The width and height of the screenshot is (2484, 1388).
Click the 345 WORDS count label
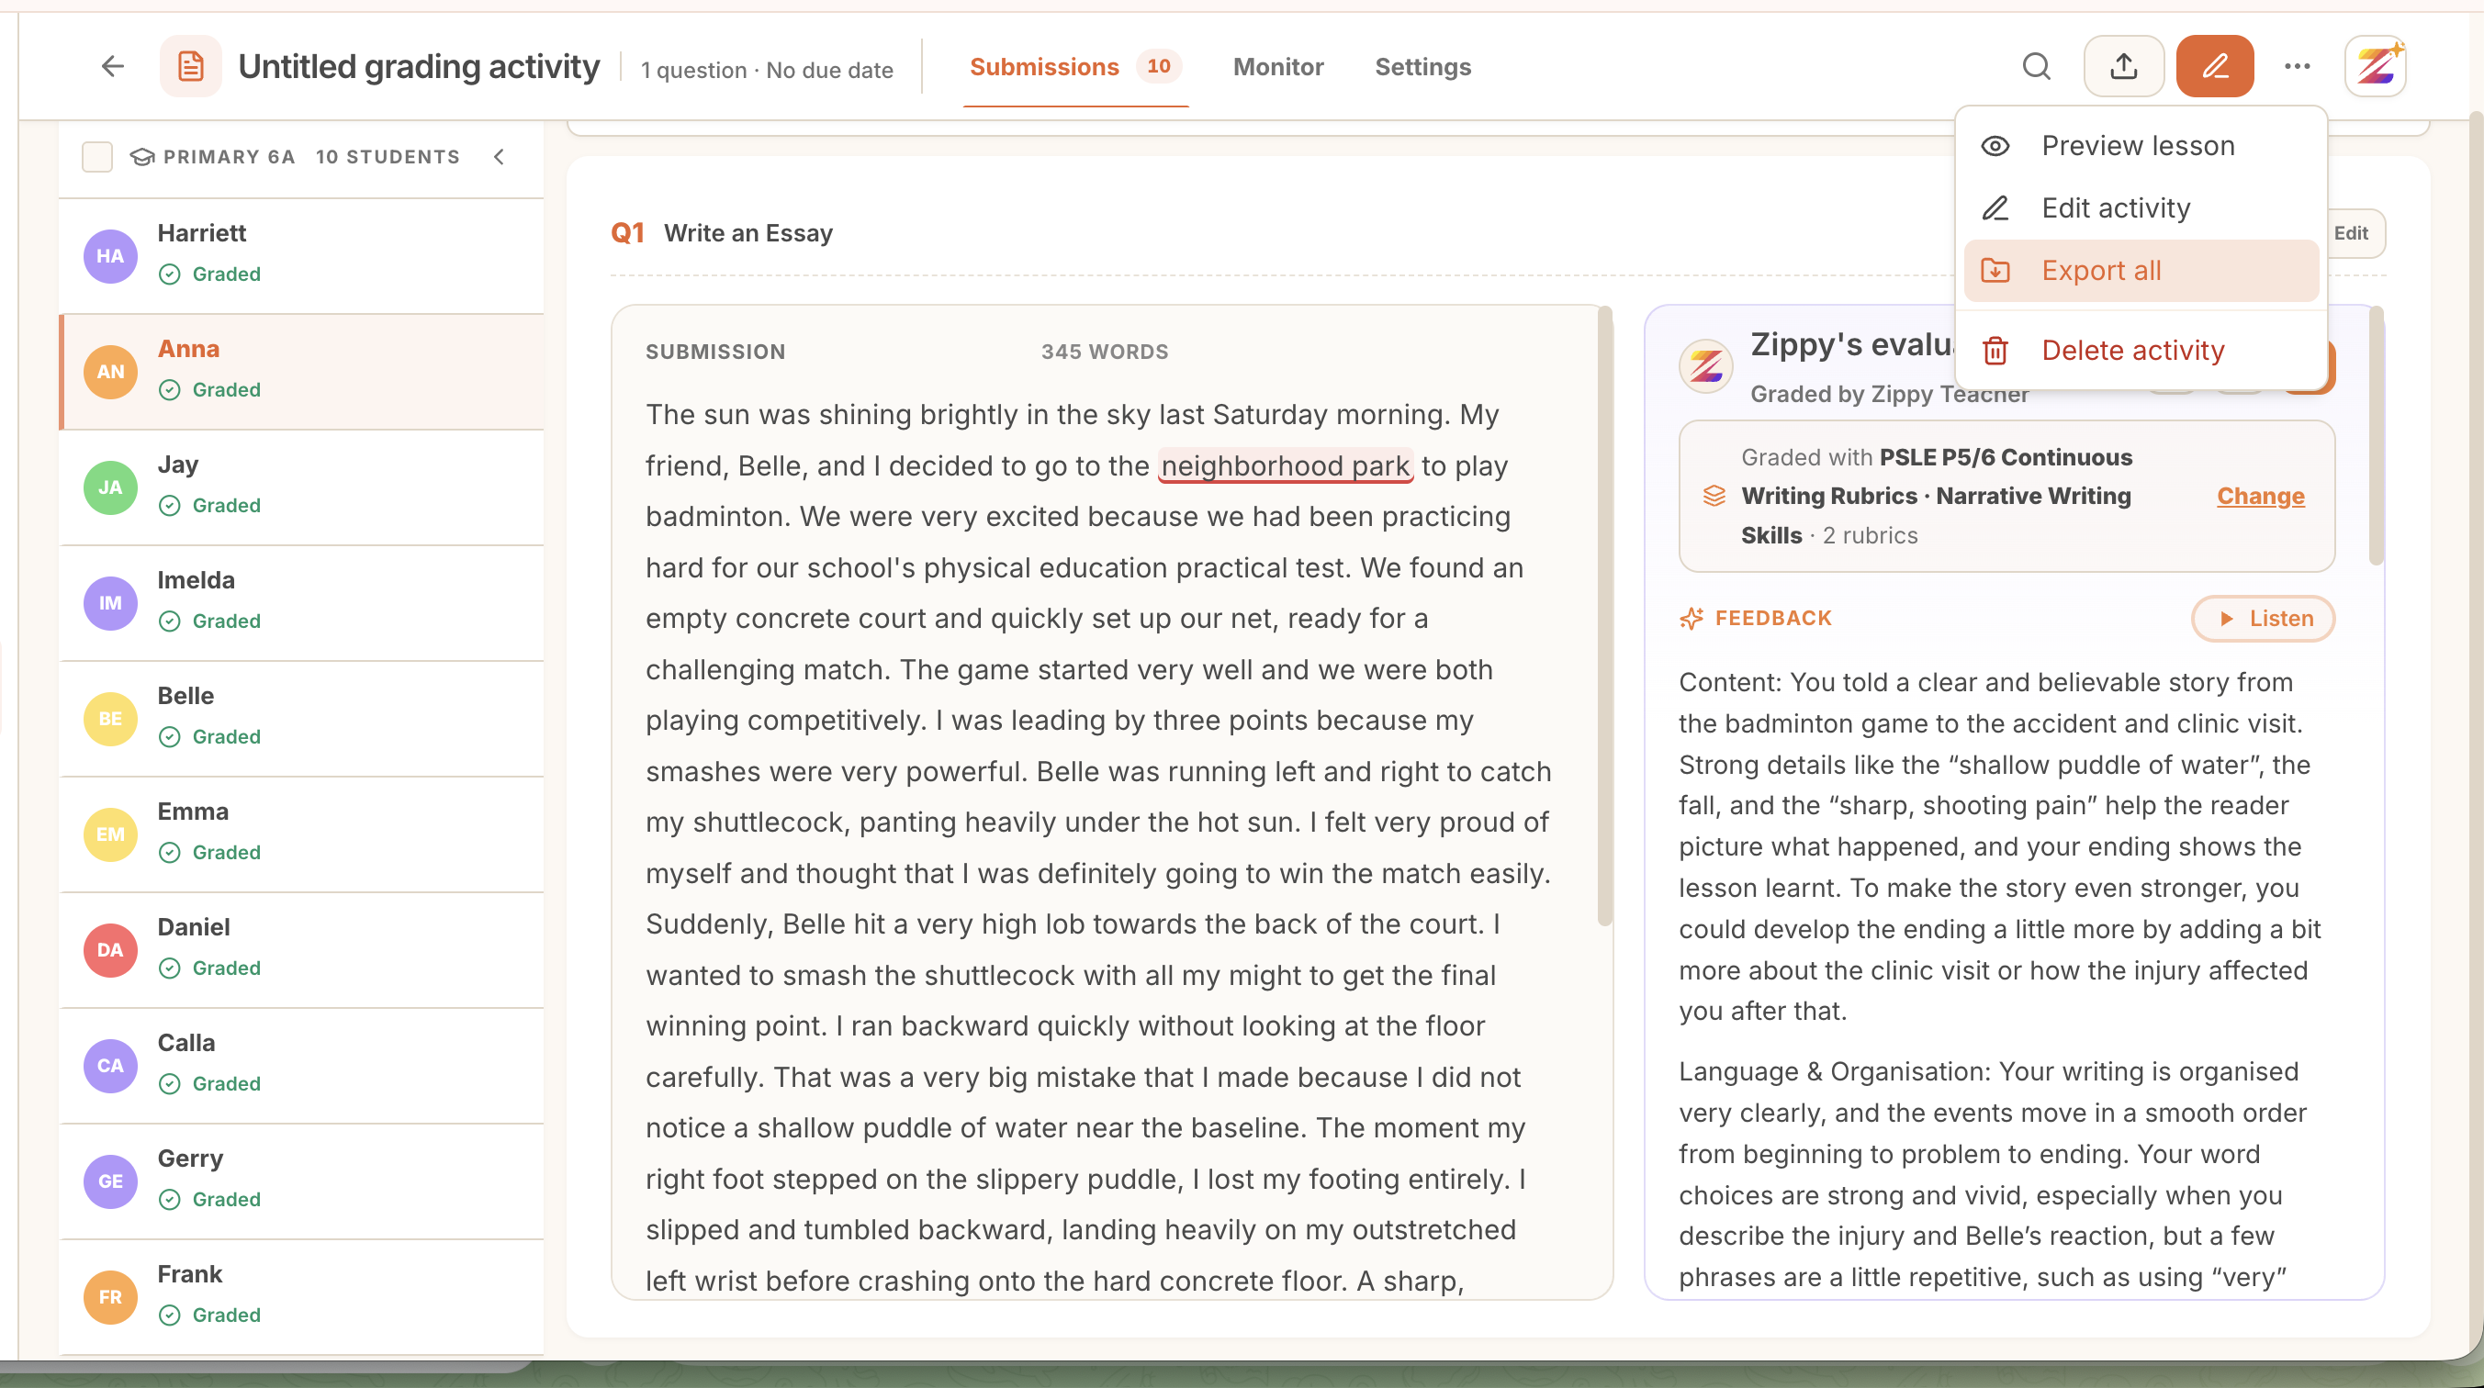pos(1104,352)
